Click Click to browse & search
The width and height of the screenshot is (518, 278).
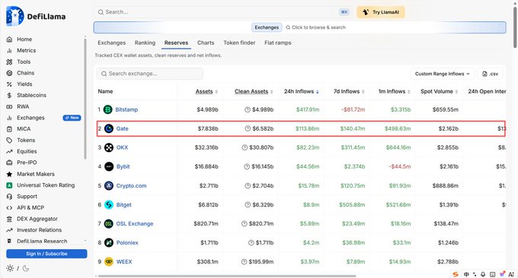(x=315, y=27)
